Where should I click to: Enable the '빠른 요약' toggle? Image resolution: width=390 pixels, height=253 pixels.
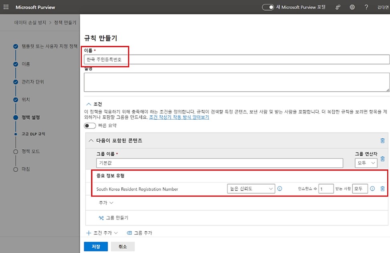[90, 126]
